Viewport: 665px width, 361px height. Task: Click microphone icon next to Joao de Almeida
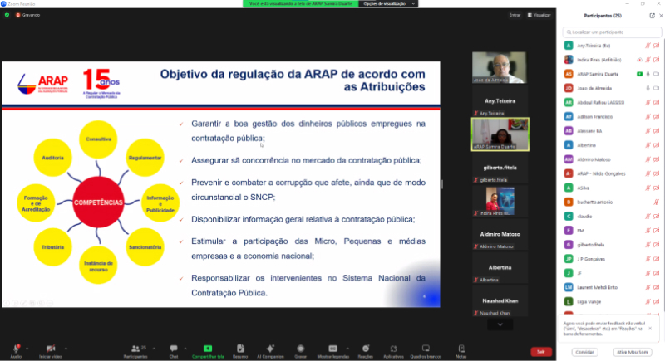[648, 88]
